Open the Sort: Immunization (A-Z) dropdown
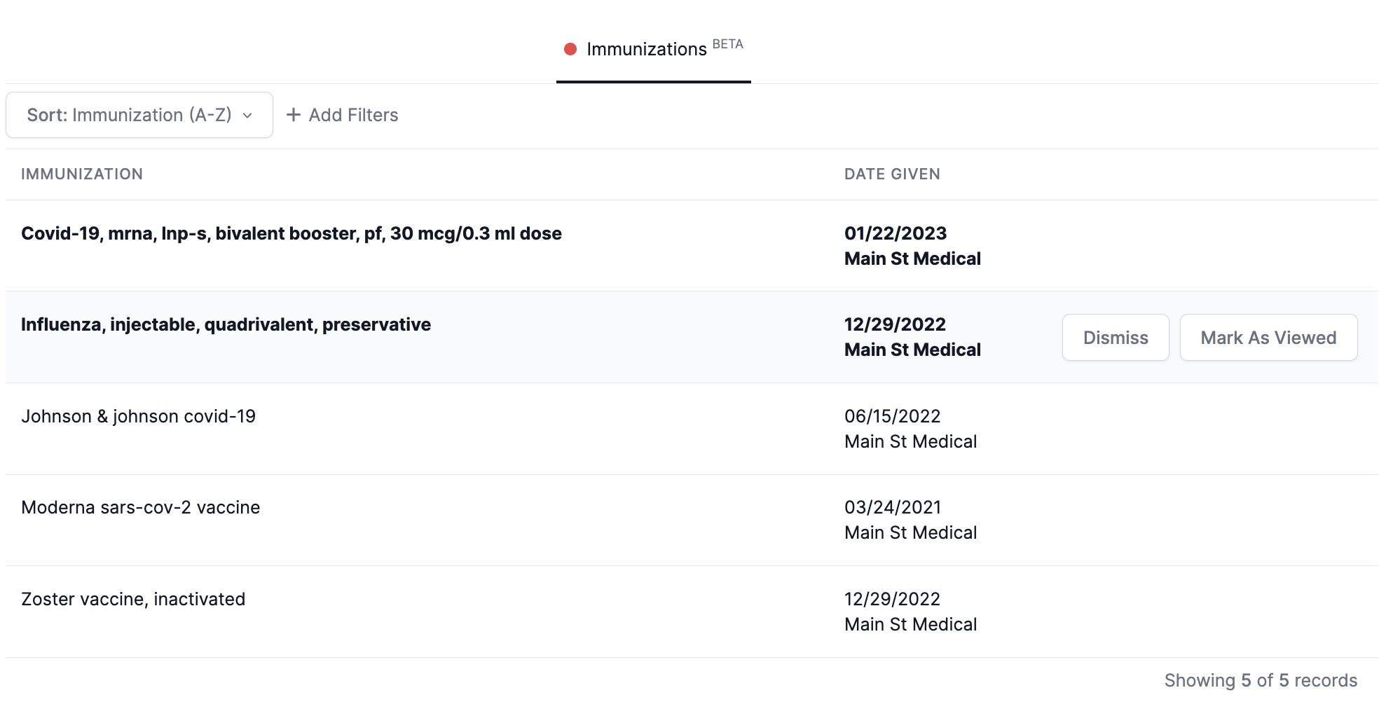Viewport: 1393px width, 716px height. tap(139, 115)
